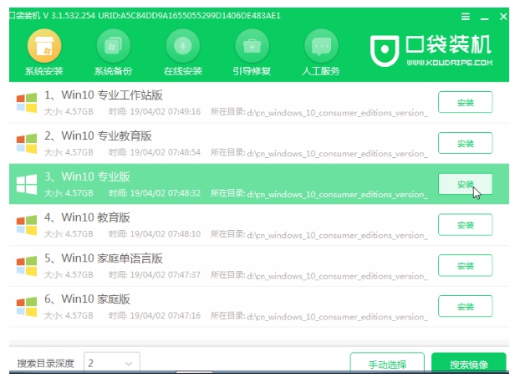
Task: Open the 系统备份 system backup icon
Action: point(114,46)
